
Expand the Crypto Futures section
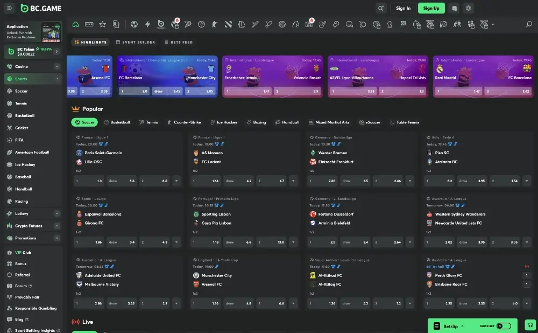coord(57,226)
